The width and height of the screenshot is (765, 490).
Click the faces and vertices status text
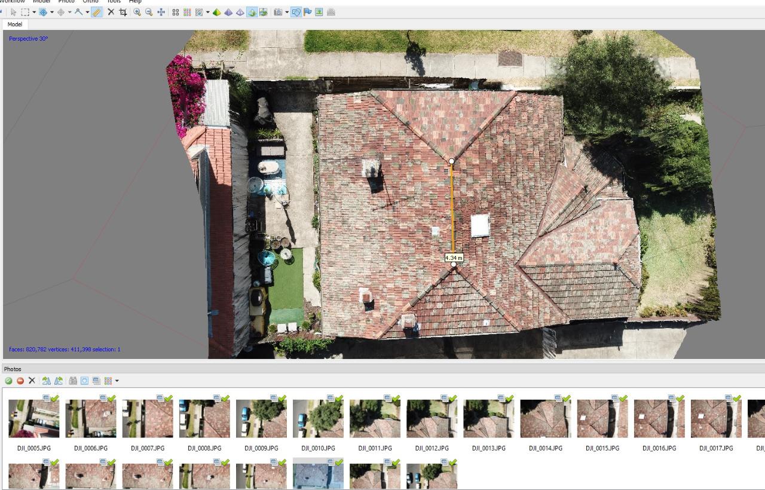click(65, 350)
